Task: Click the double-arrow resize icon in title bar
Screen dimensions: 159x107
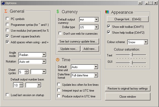Action: pos(140,3)
